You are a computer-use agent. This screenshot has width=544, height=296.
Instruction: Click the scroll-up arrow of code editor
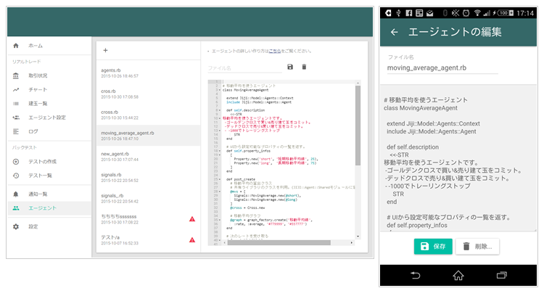[x=358, y=83]
